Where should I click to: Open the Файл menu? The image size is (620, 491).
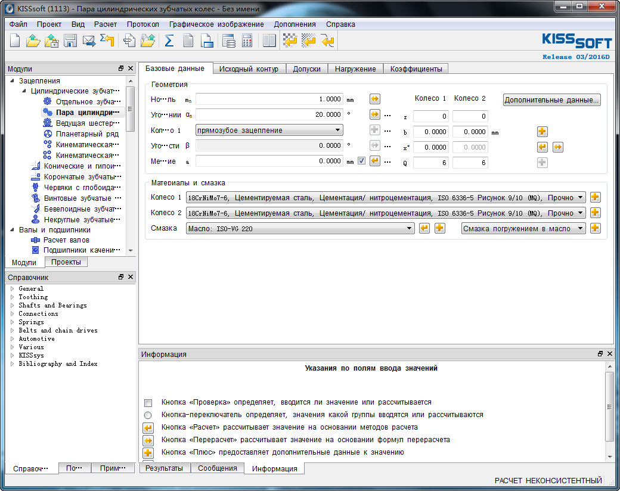coord(18,24)
